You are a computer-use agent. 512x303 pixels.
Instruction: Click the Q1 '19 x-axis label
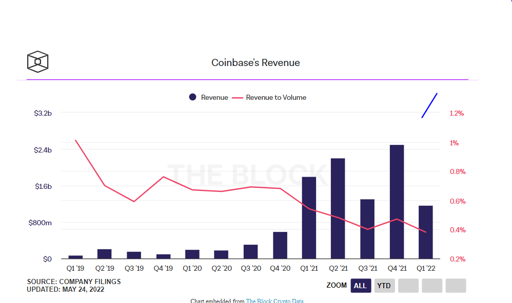[x=75, y=269]
